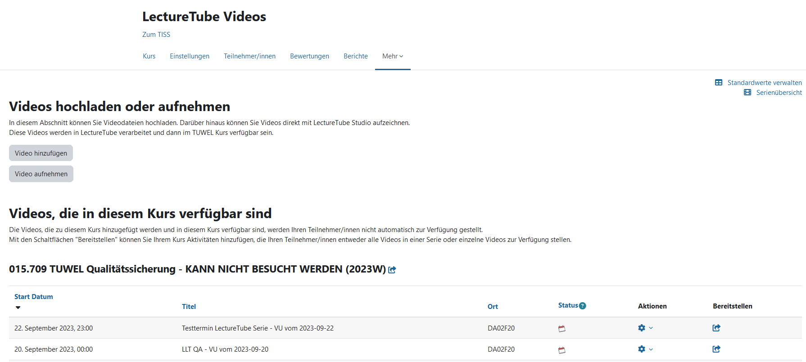Screen dimensions: 806x362
Task: Switch to the Teilnehmer/innen tab
Action: click(249, 56)
